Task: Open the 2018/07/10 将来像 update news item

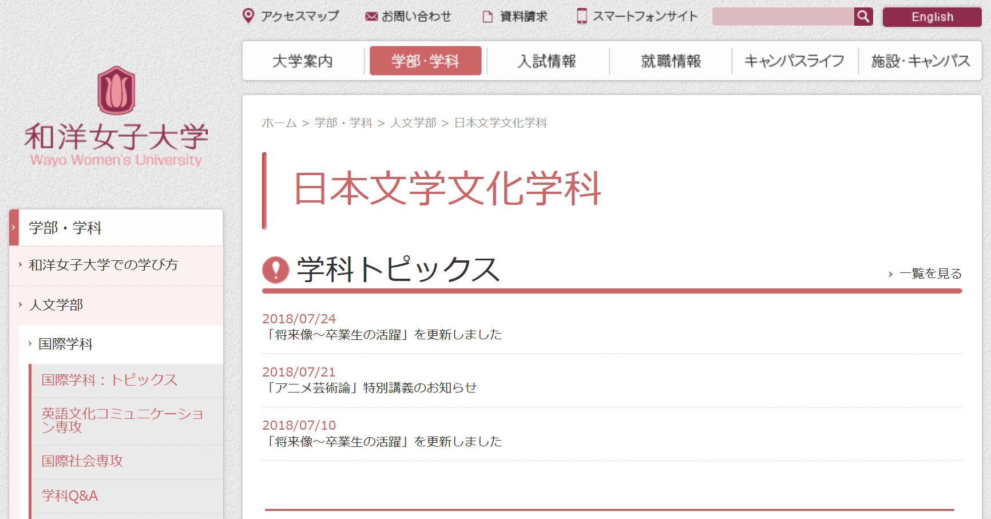Action: click(x=382, y=441)
